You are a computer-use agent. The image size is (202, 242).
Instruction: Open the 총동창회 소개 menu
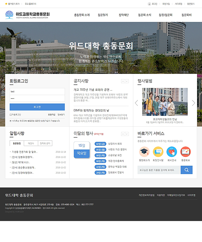(x=82, y=15)
